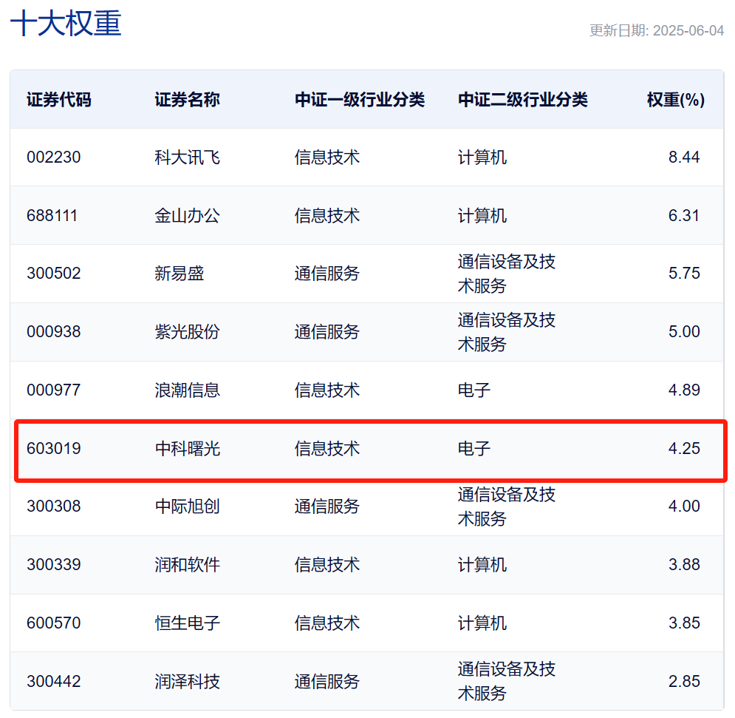Screen dimensions: 735x718
Task: Select stock code 000977
Action: (53, 390)
